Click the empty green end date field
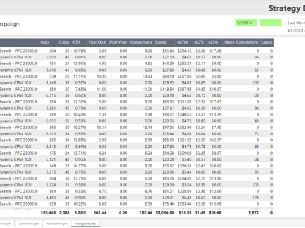The image size is (305, 228). (x=270, y=23)
